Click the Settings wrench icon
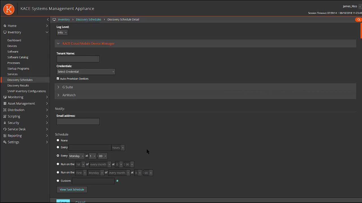Screen dimensions: 362x203 pos(5,142)
